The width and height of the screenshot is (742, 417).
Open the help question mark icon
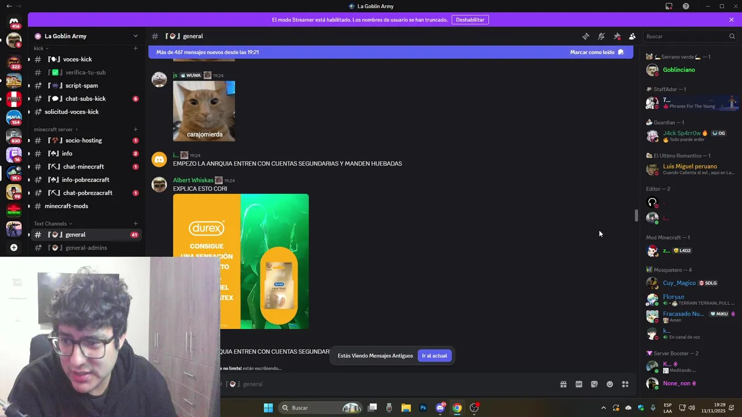(x=686, y=6)
